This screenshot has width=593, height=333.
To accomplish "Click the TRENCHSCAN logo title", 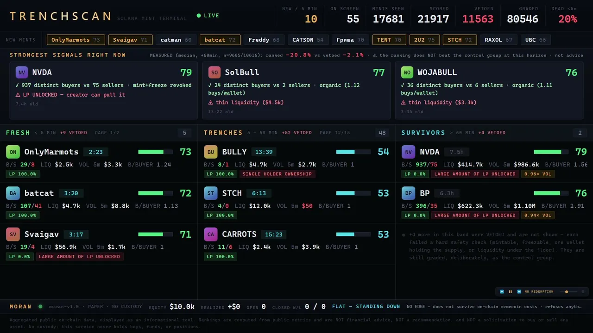I will pos(60,16).
